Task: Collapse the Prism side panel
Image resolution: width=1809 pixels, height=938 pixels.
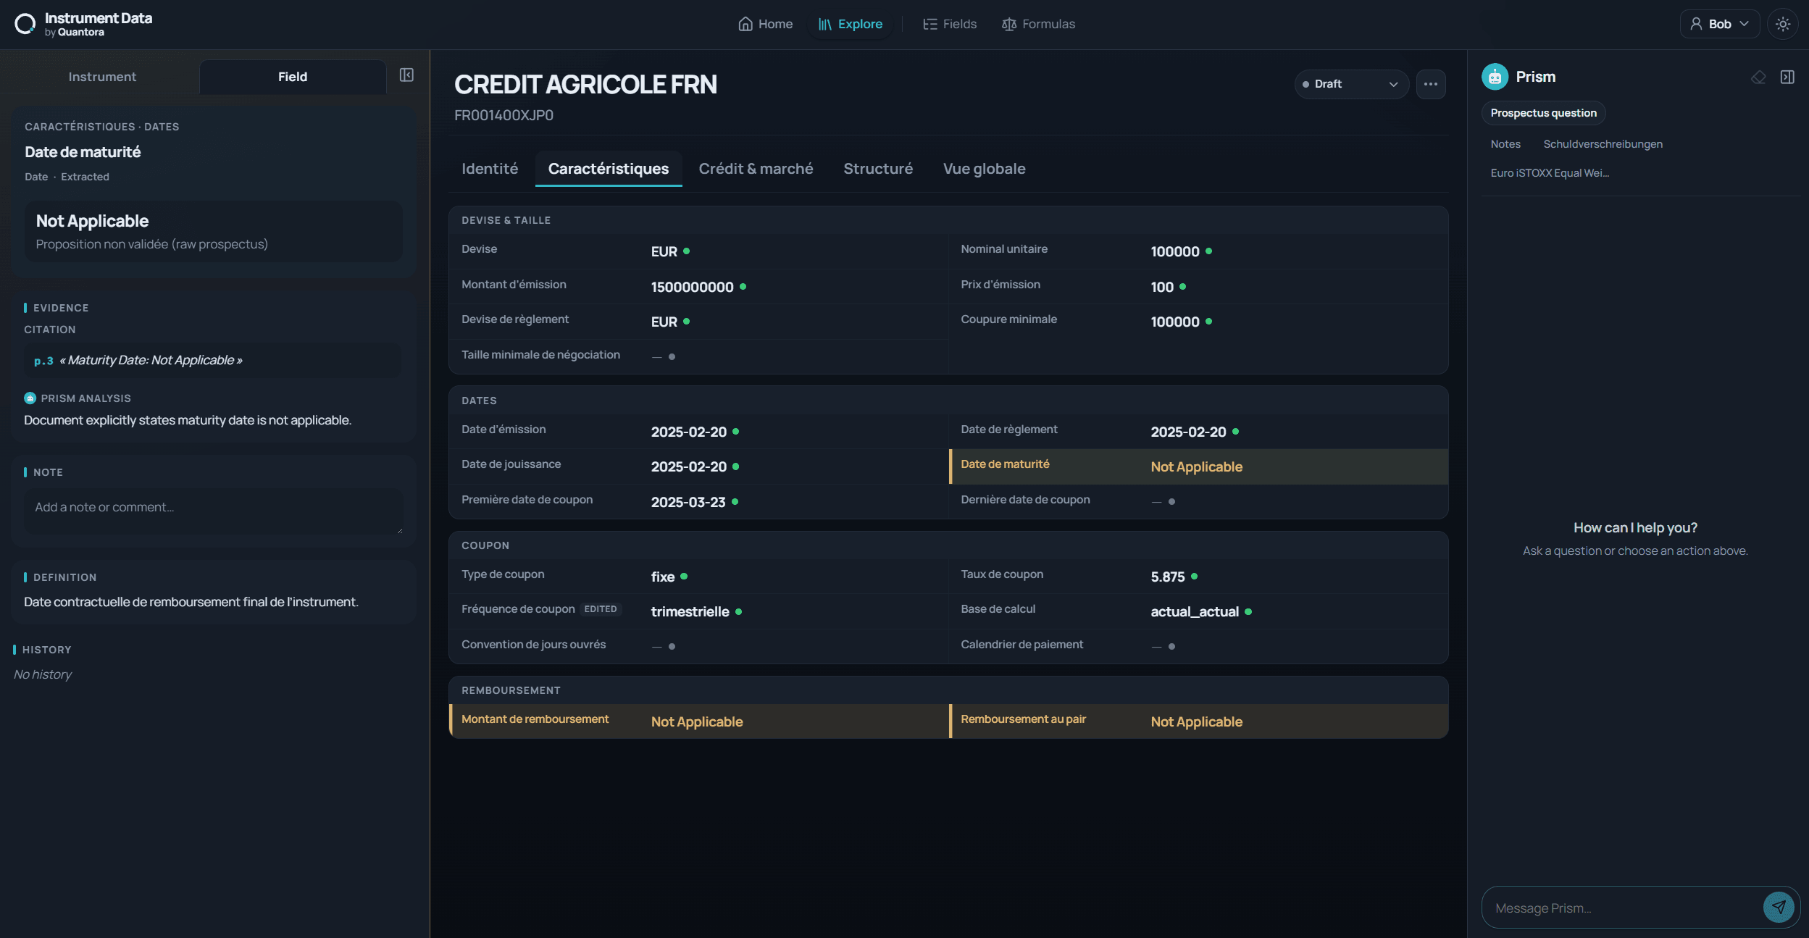Action: (x=1787, y=77)
